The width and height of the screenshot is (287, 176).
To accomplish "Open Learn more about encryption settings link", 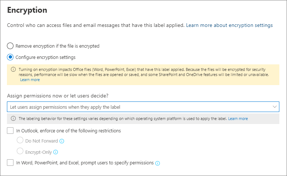I will point(229,25).
